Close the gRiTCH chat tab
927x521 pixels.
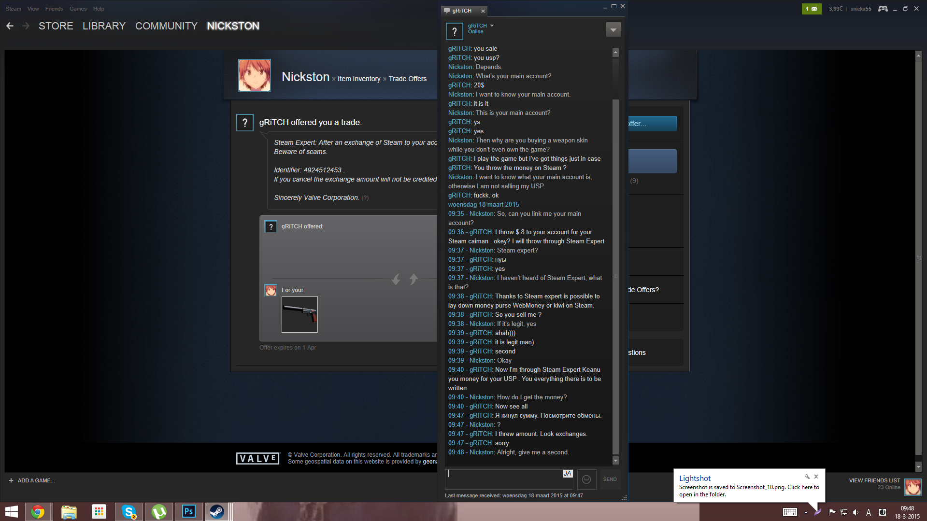tap(483, 11)
